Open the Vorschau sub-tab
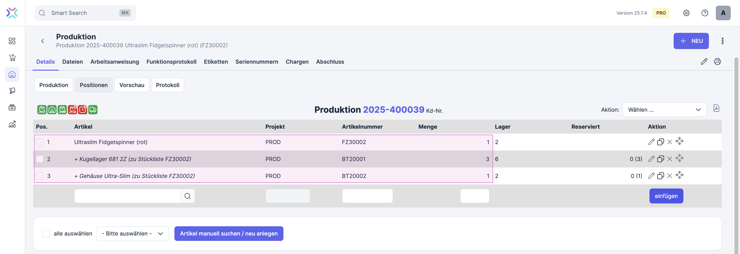Screen dimensions: 740x254 click(x=132, y=85)
